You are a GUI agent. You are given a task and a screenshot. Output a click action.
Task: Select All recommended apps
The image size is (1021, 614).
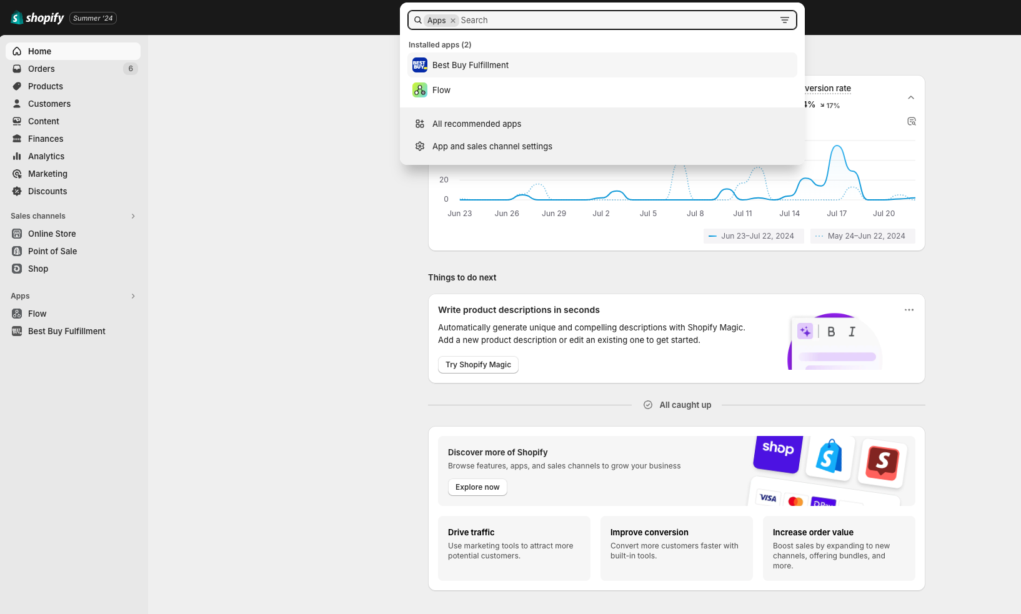[602, 124]
